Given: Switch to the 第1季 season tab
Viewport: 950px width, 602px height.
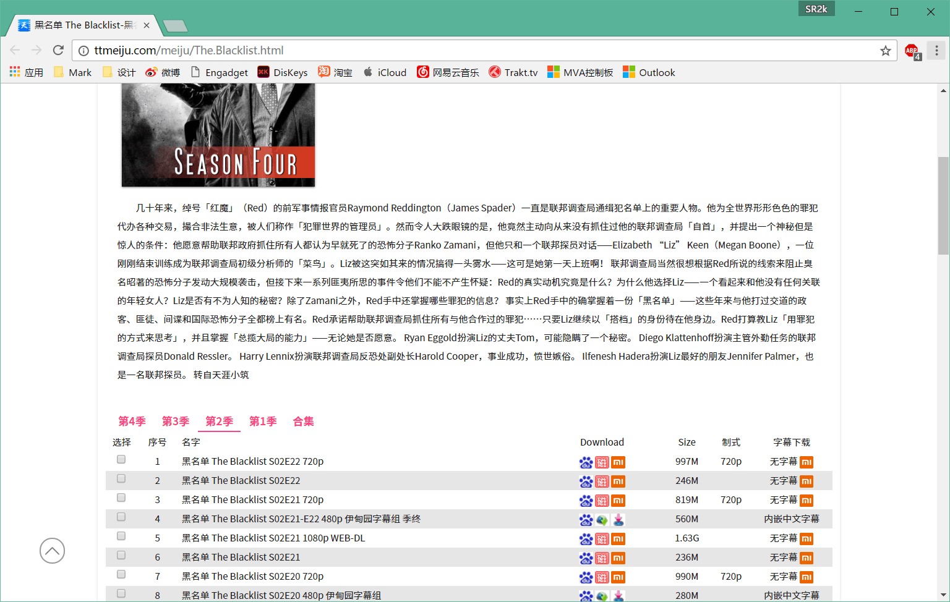Looking at the screenshot, I should [263, 422].
